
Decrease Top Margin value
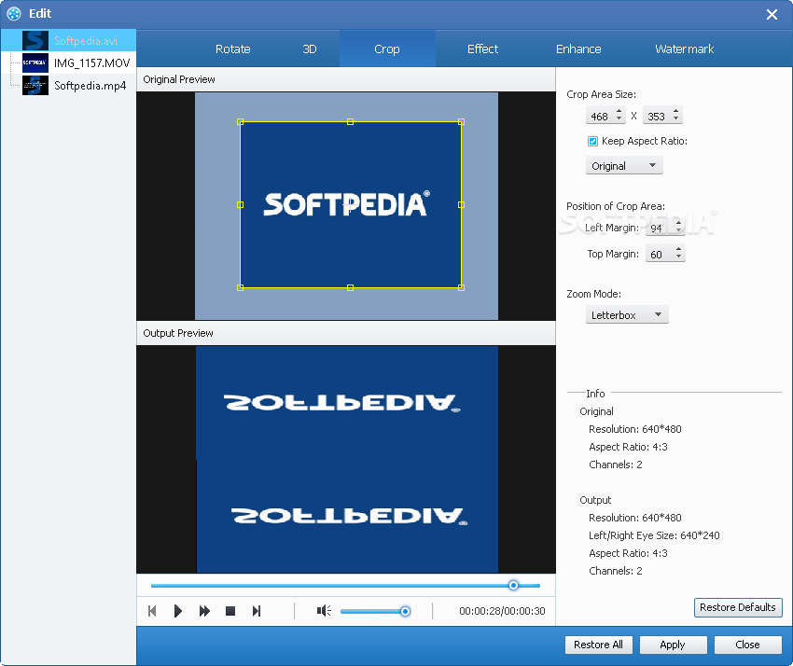click(678, 257)
